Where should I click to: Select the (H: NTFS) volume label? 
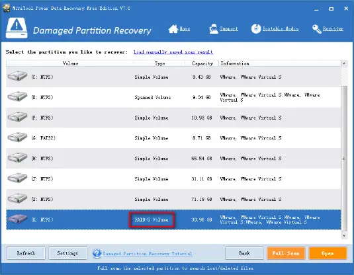pos(42,159)
